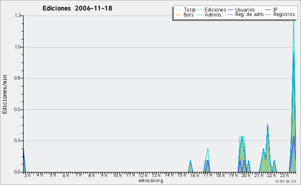Select the 'Total' legend entry

[189, 9]
